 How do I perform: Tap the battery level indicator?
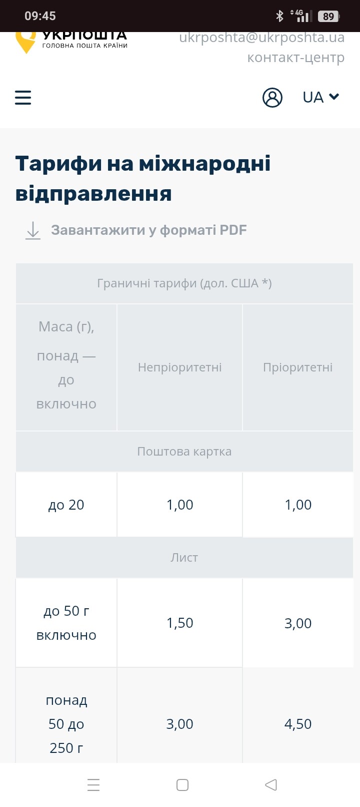328,17
